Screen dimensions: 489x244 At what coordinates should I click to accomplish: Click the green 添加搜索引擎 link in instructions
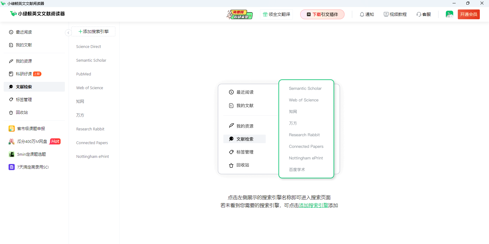click(x=313, y=206)
